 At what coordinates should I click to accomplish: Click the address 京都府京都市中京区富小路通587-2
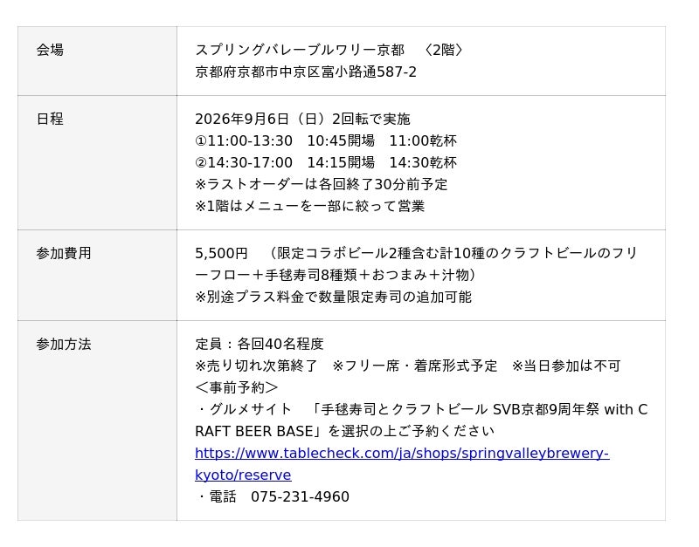tap(306, 72)
